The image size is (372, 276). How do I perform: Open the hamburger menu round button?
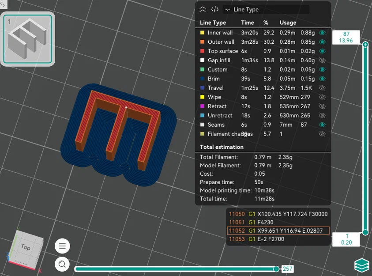(62, 246)
